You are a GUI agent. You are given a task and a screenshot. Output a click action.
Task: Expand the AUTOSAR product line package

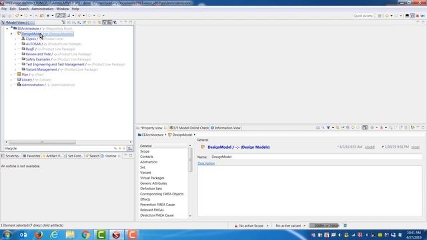[x=15, y=44]
